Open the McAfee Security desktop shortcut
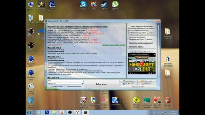Viewport: 205px width, 115px height. click(x=83, y=102)
